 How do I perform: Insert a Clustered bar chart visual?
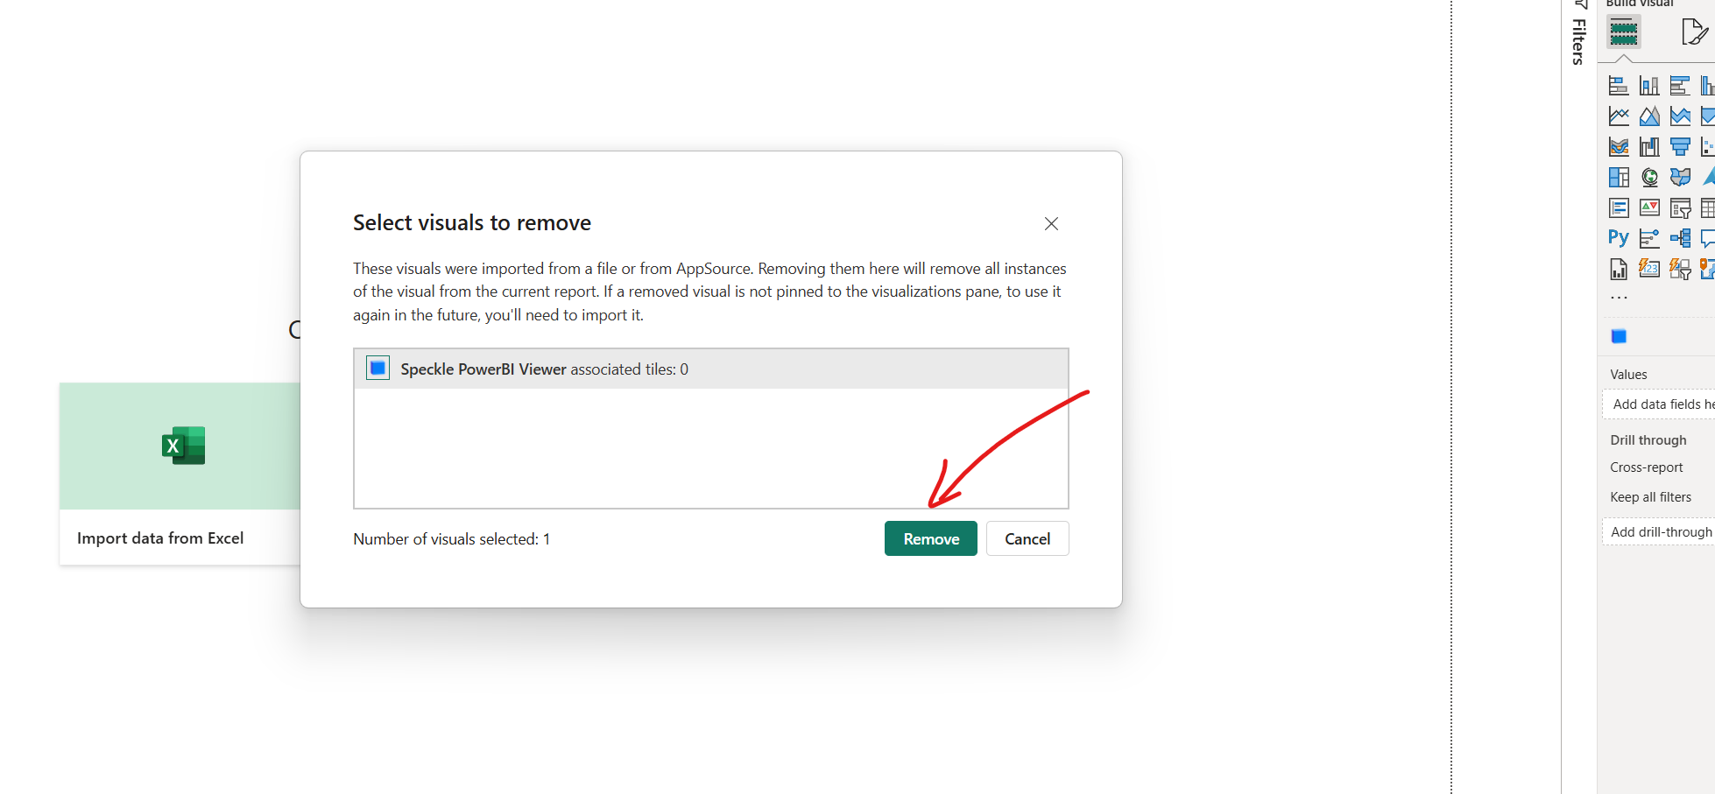coord(1680,86)
